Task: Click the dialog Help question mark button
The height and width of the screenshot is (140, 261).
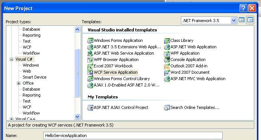Action: click(243, 8)
